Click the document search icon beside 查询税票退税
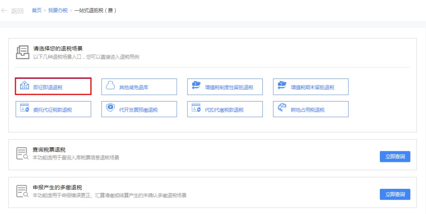This screenshot has width=426, height=214. [22, 154]
